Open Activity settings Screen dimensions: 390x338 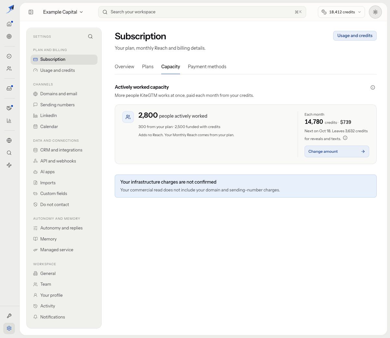pos(64,306)
